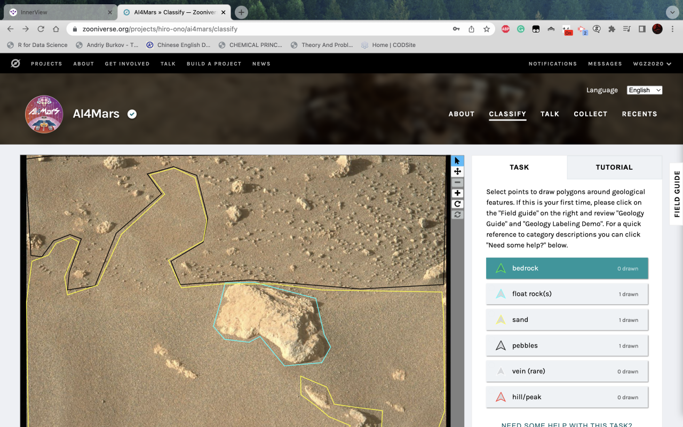Viewport: 683px width, 427px height.
Task: Expand the WGZ2020 account menu
Action: tap(652, 64)
